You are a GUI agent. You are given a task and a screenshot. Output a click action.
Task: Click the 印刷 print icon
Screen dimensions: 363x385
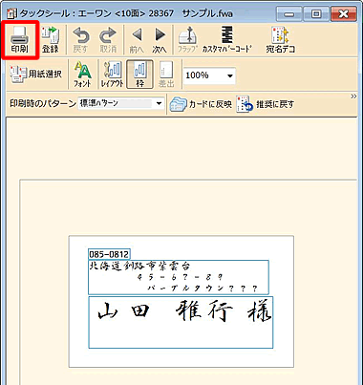click(20, 39)
